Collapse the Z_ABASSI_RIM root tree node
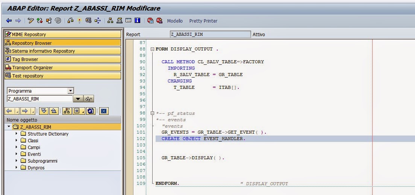The height and width of the screenshot is (195, 415). (9, 126)
